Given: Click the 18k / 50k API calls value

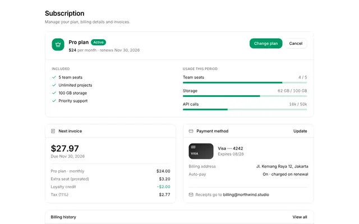Looking at the screenshot, I should coord(298,104).
